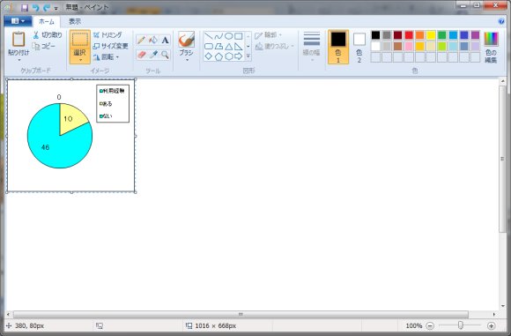
Task: Pick the yellow color swatch
Action: 431,35
